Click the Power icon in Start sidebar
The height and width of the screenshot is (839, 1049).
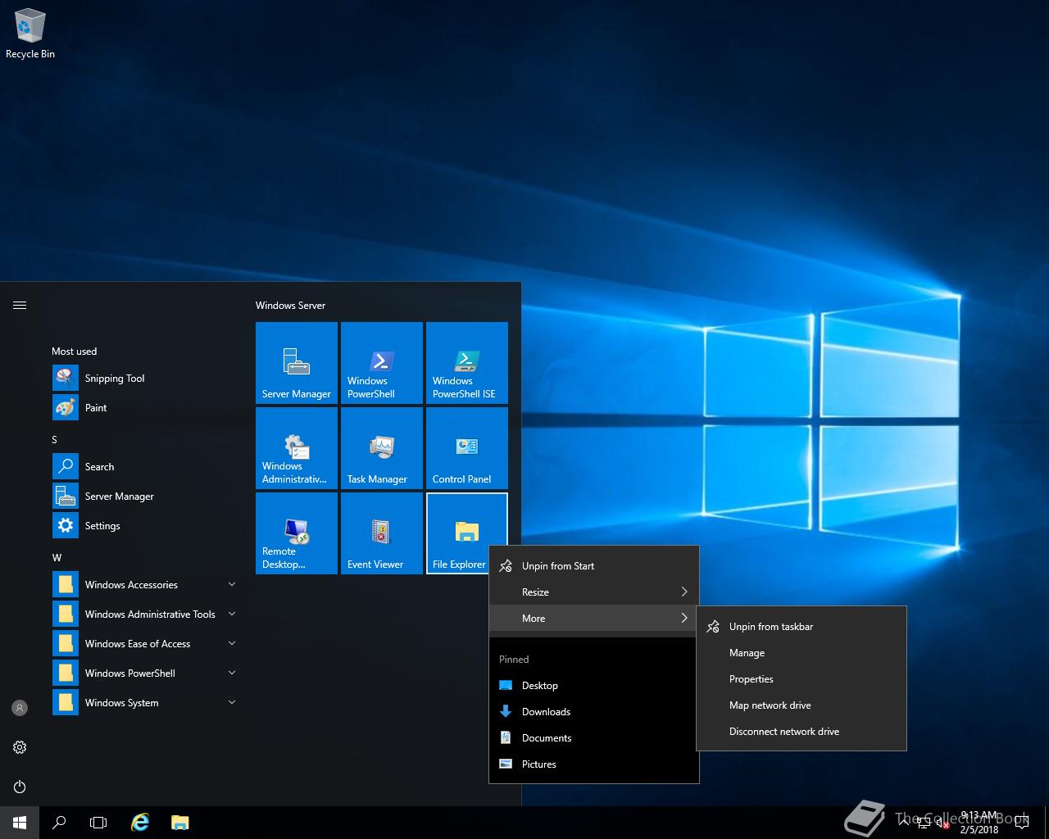[x=20, y=787]
